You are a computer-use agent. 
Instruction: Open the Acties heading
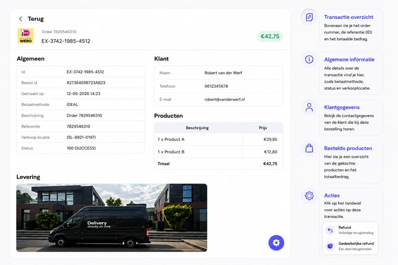(x=331, y=195)
